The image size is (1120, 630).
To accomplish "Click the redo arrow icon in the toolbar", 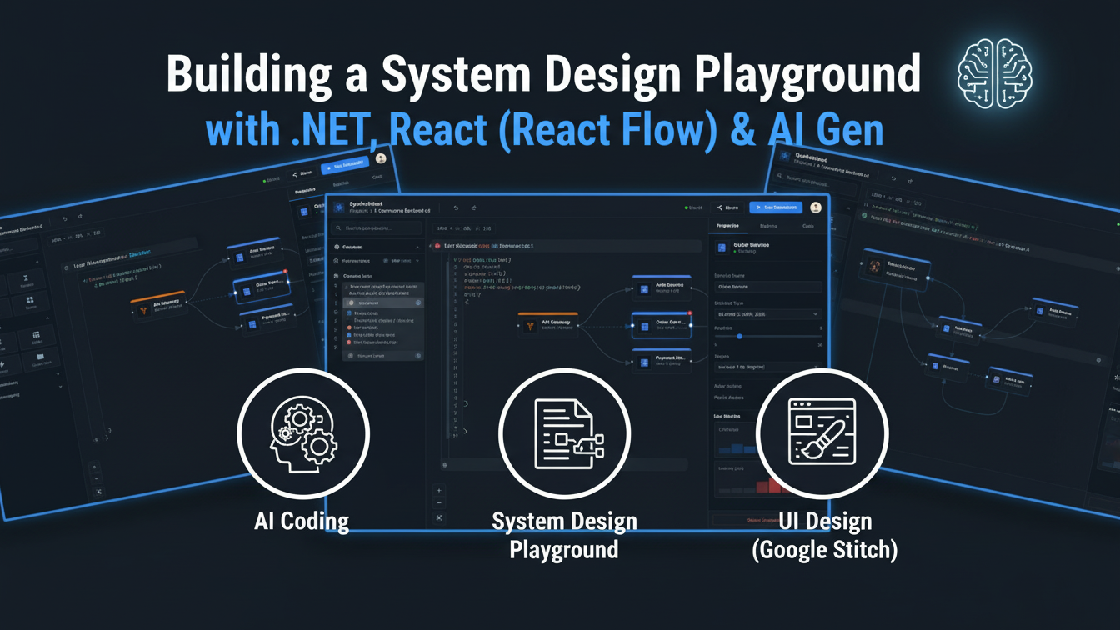I will coord(472,207).
